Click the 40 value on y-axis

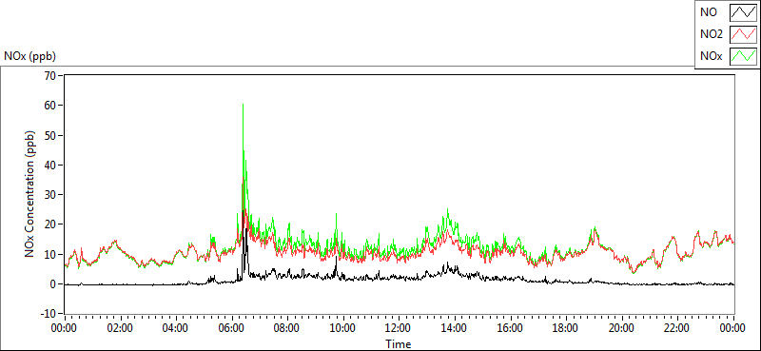tap(50, 165)
